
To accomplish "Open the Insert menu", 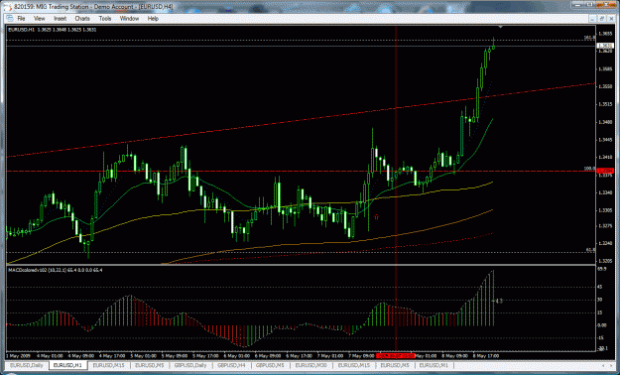I will click(x=61, y=19).
